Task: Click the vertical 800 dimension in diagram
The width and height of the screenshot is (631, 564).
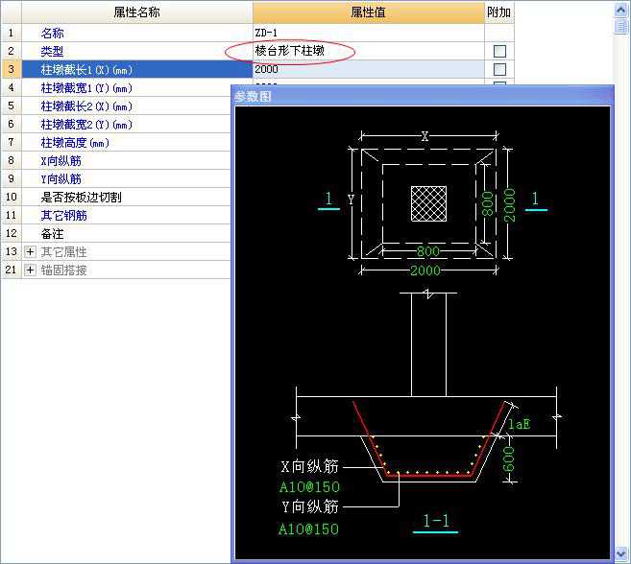Action: pos(487,203)
